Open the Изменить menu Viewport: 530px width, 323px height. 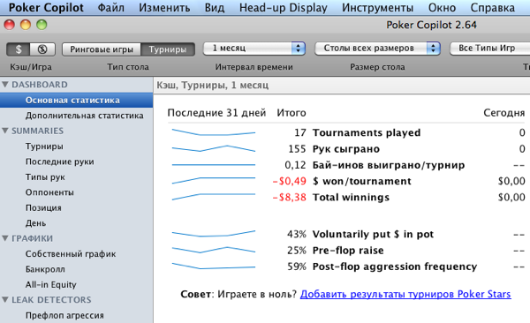(x=164, y=7)
